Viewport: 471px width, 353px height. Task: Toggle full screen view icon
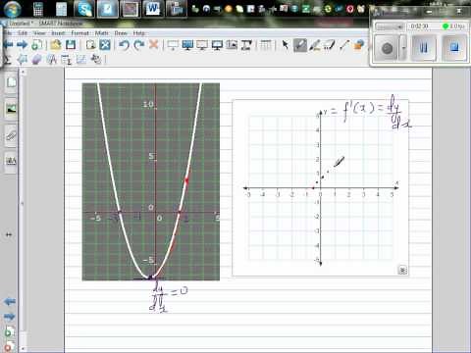click(x=105, y=45)
